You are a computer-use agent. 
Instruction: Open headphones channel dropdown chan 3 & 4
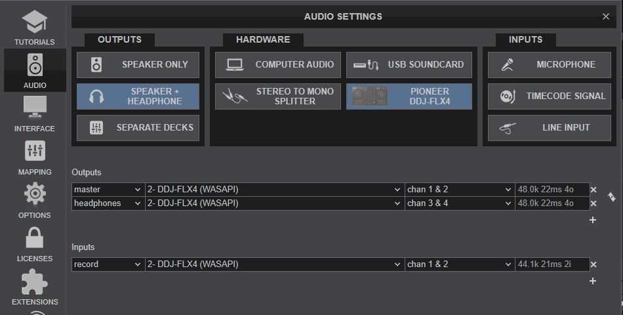[x=459, y=203]
